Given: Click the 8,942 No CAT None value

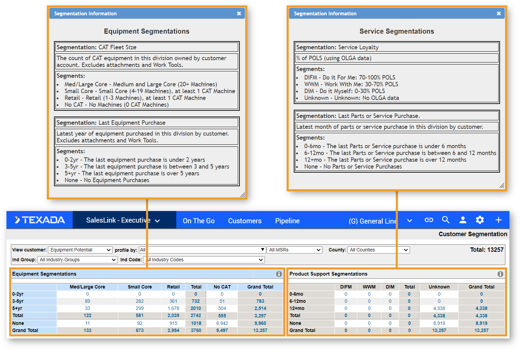Looking at the screenshot, I should [x=222, y=323].
